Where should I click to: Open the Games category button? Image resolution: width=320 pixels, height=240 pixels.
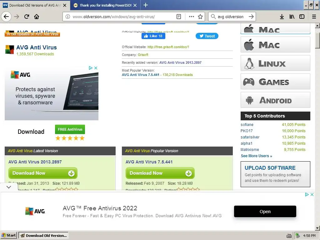275,82
